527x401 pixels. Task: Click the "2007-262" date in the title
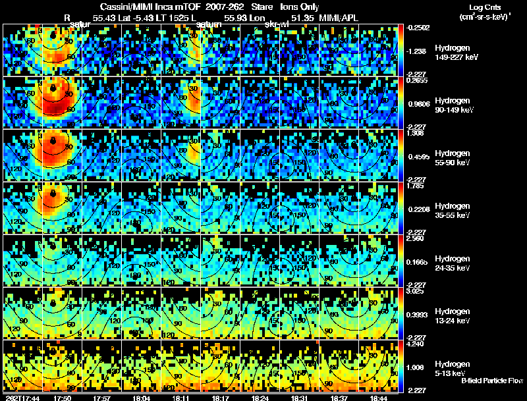tap(225, 7)
